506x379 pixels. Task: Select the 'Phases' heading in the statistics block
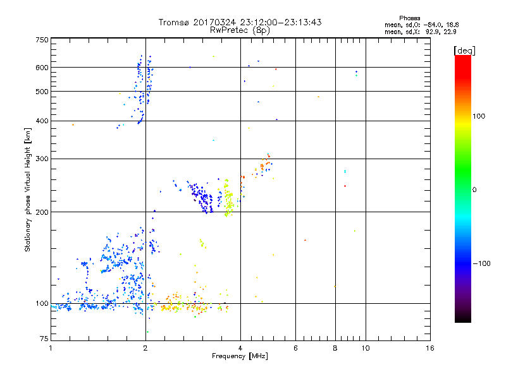click(409, 18)
